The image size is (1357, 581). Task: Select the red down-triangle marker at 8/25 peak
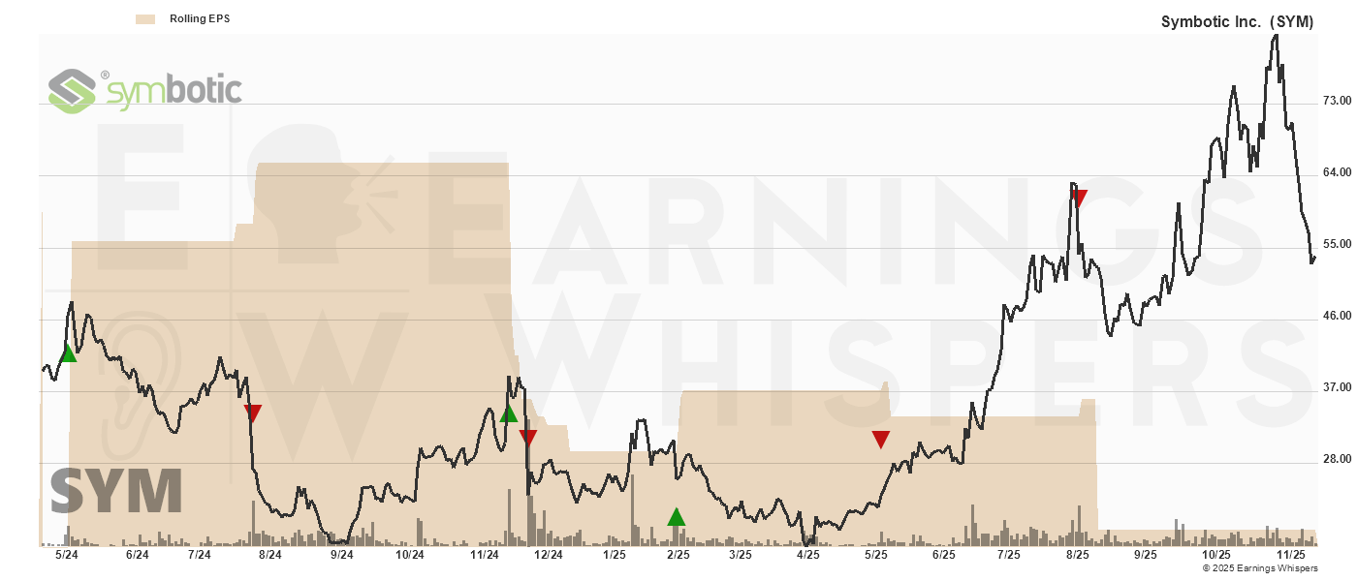(x=1079, y=199)
